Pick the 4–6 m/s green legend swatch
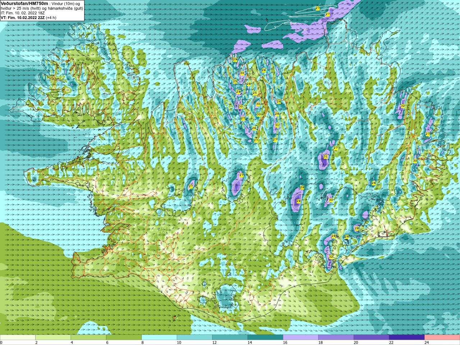 coord(88,337)
